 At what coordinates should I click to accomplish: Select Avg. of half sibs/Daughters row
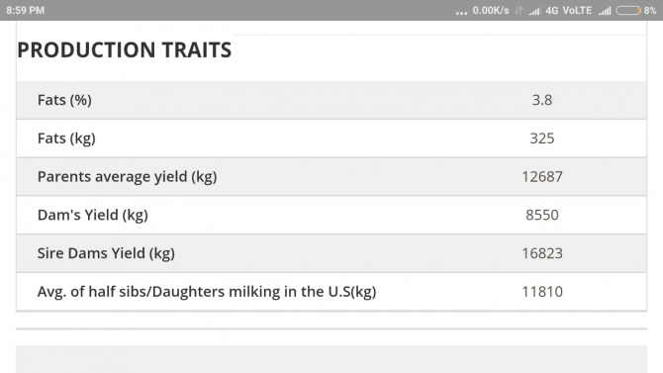point(331,292)
